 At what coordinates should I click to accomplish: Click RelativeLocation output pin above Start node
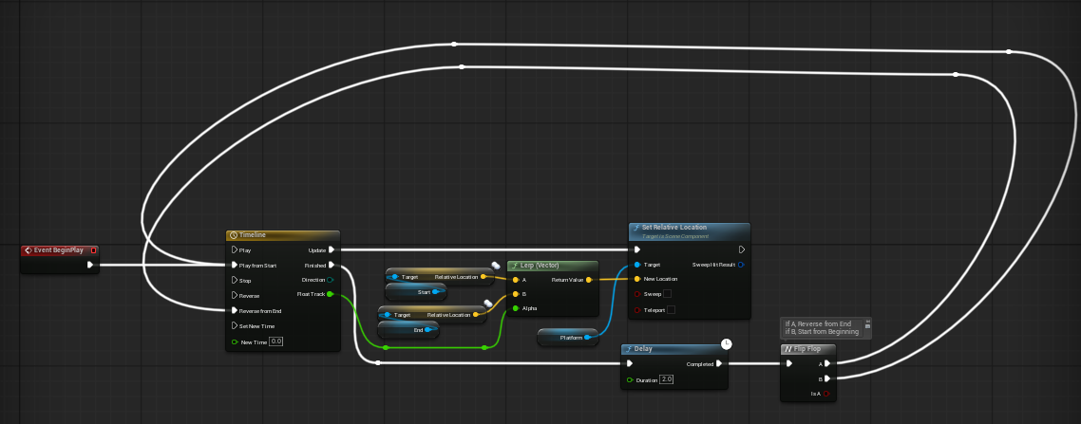(483, 277)
